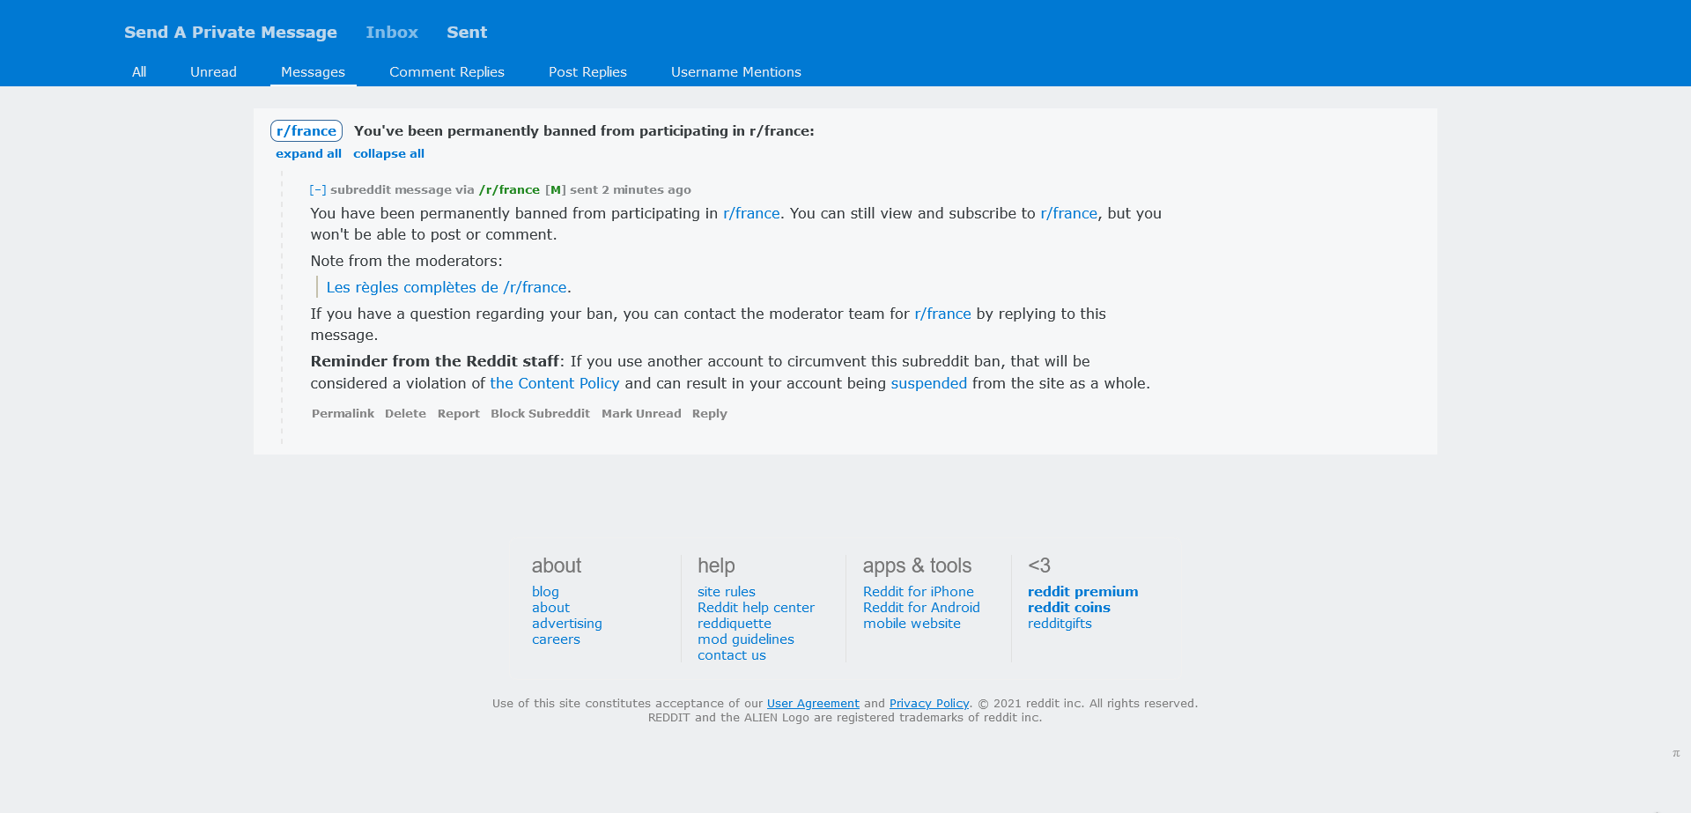This screenshot has width=1691, height=813.
Task: Open the r/france subreddit tag
Action: (x=306, y=131)
